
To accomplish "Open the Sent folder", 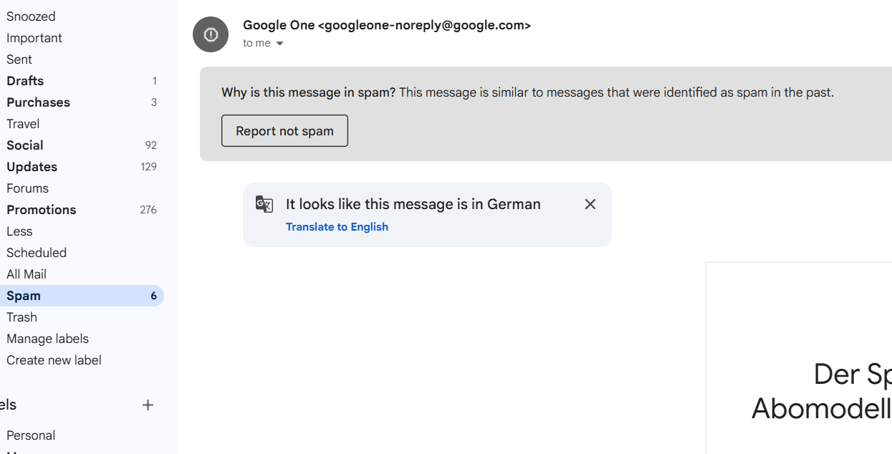I will (19, 59).
